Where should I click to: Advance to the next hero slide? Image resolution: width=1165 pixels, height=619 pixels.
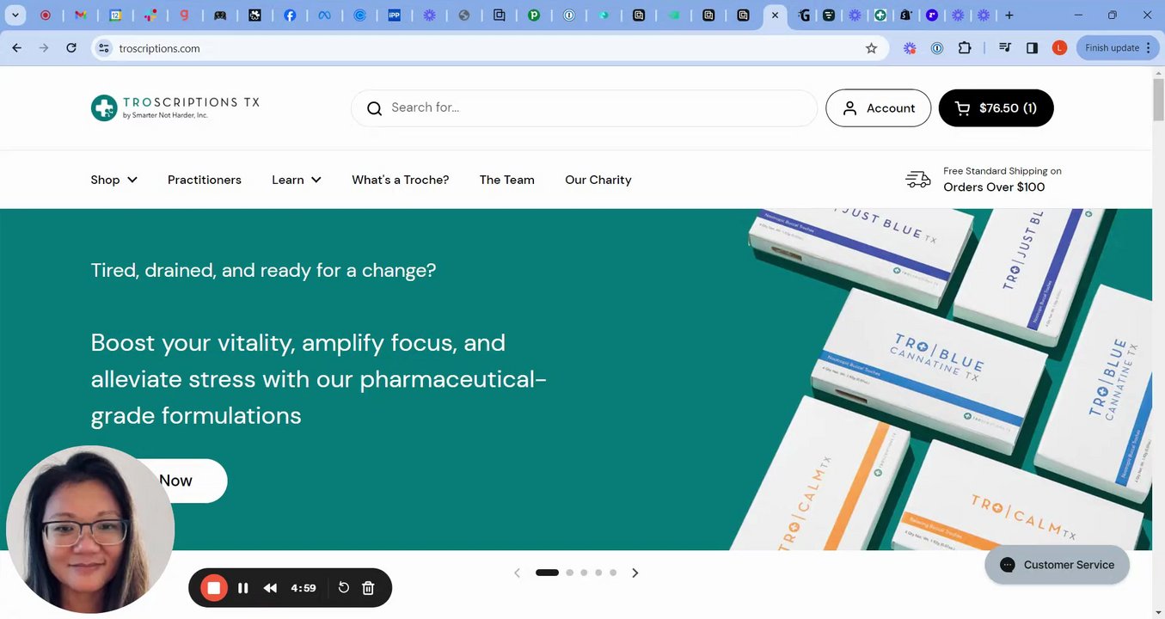coord(635,573)
